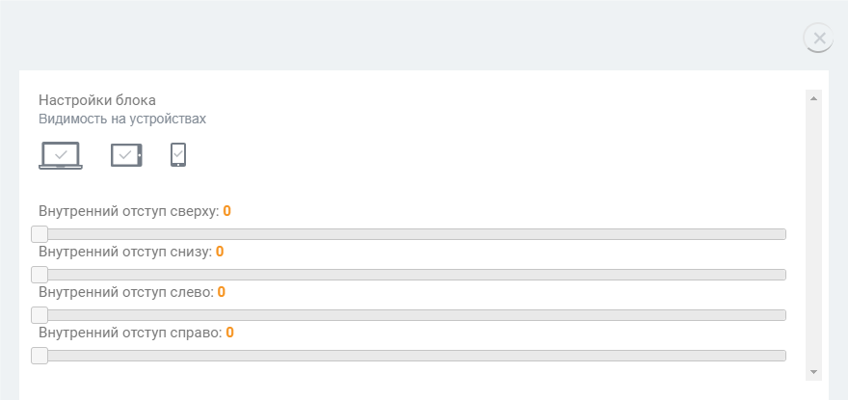
Task: Click the vertical scrollbar track
Action: tap(813, 235)
